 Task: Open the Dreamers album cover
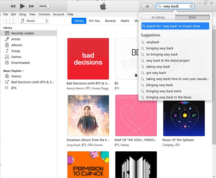point(88,115)
